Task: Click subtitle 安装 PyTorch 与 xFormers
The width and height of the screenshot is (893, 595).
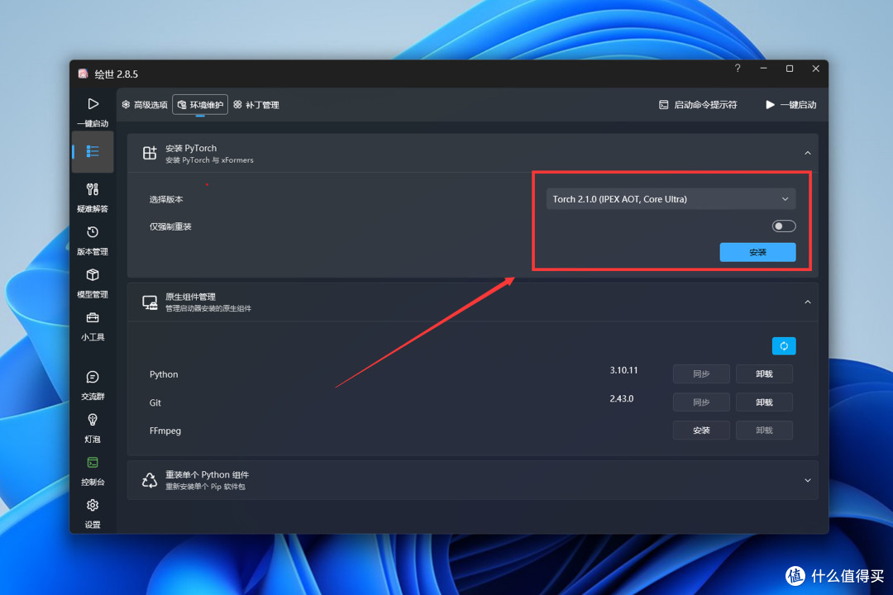Action: coord(209,160)
